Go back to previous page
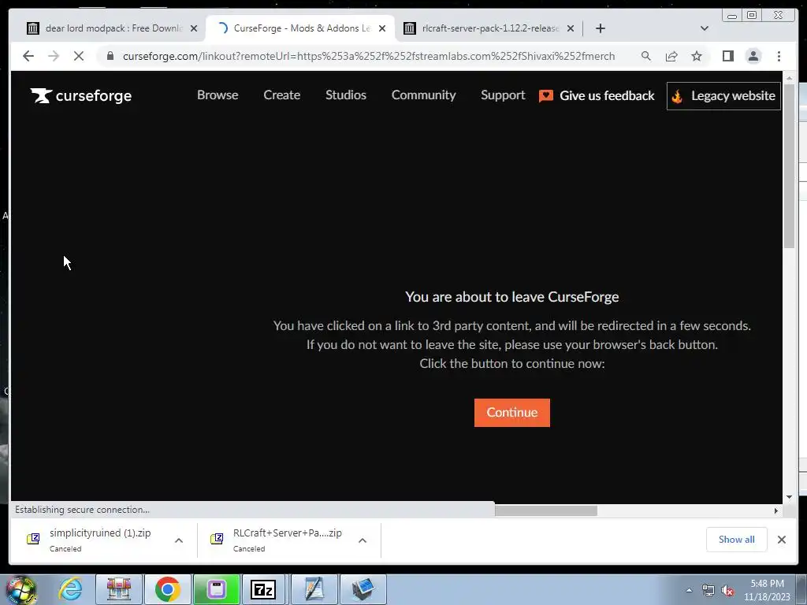Viewport: 807px width, 605px height. 28,56
